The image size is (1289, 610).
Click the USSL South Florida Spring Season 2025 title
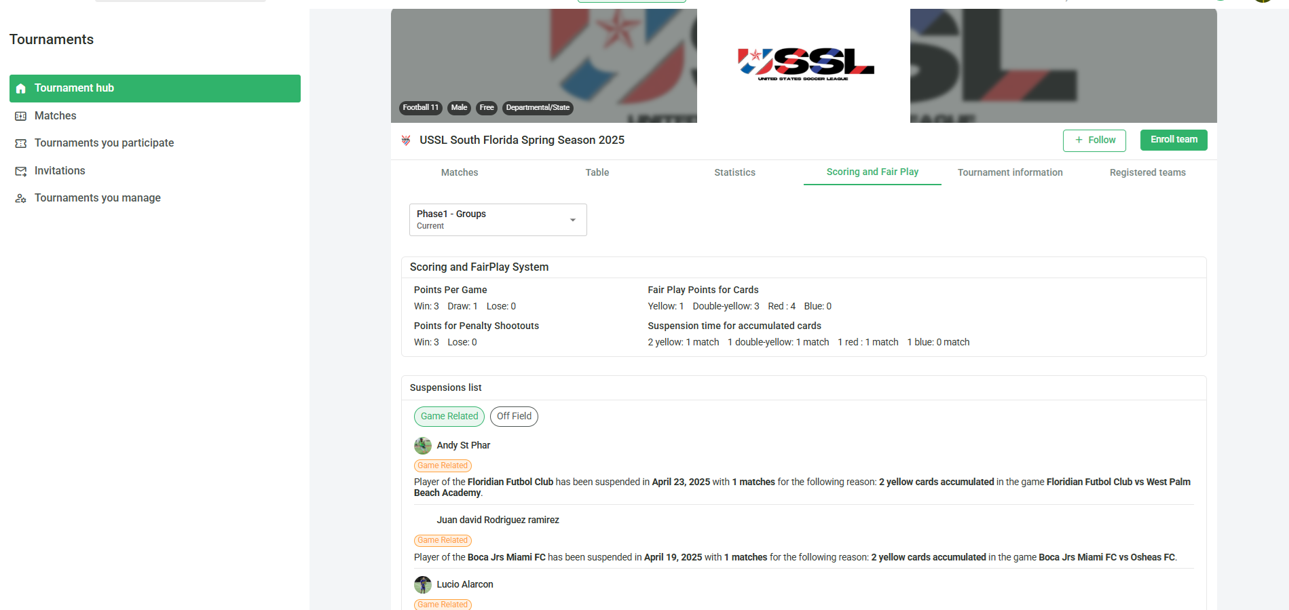tap(522, 140)
